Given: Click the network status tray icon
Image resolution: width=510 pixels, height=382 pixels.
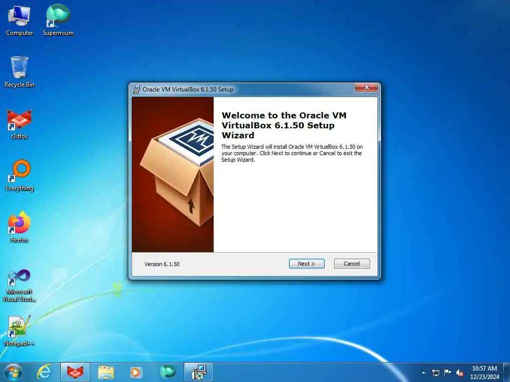Looking at the screenshot, I should click(x=435, y=373).
